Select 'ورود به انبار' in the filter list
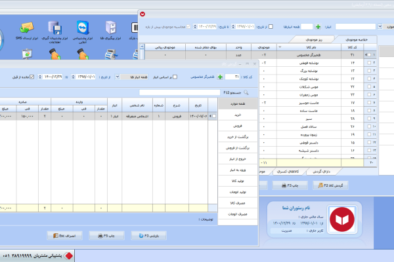 [x=238, y=170]
